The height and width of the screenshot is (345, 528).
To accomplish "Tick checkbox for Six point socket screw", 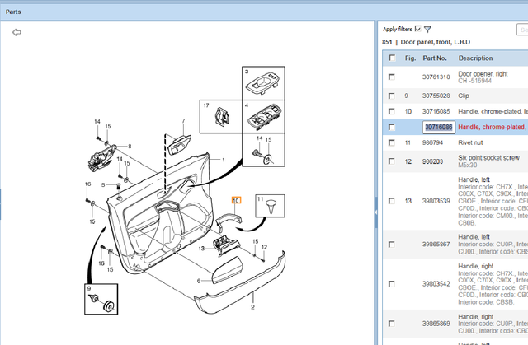I will 392,161.
